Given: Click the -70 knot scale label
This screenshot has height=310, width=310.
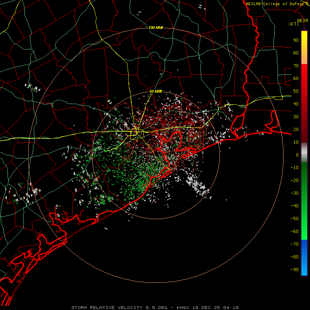Looking at the screenshot, I should point(294,244).
